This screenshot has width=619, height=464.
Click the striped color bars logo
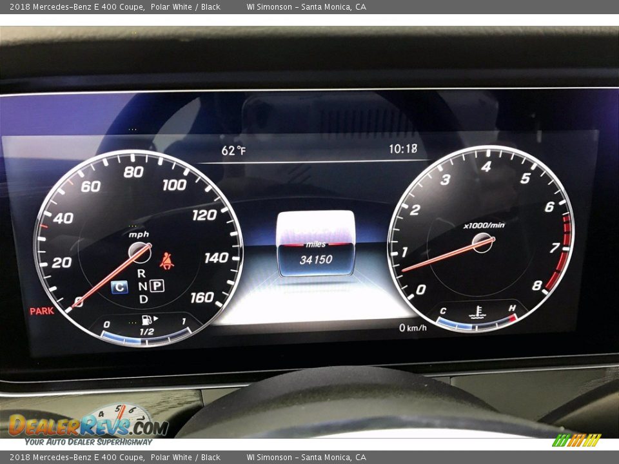click(576, 440)
